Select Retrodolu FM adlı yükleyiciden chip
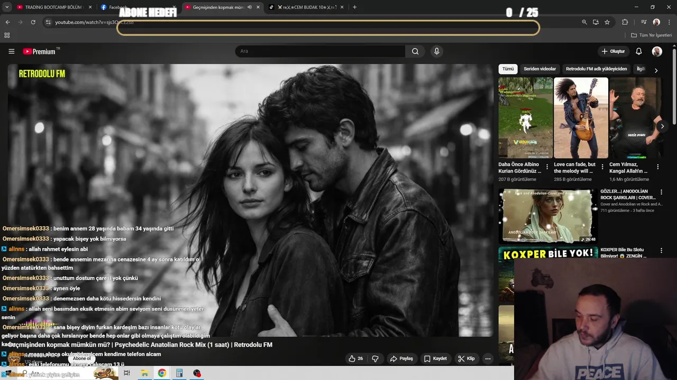 pos(596,69)
